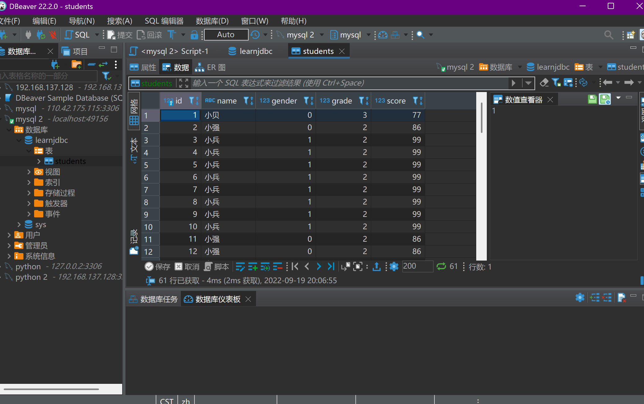Click the navigator filter funnel icon
The height and width of the screenshot is (404, 644).
point(106,76)
